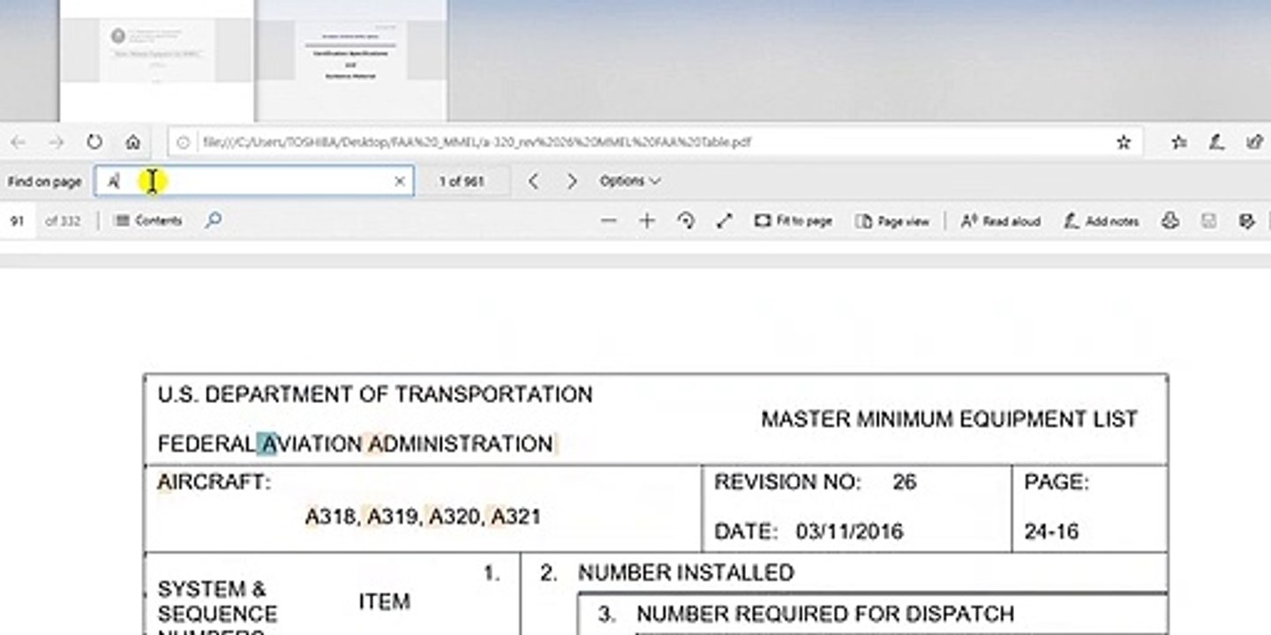Screen dimensions: 1271x635
Task: Rotate the PDF document
Action: (x=686, y=221)
